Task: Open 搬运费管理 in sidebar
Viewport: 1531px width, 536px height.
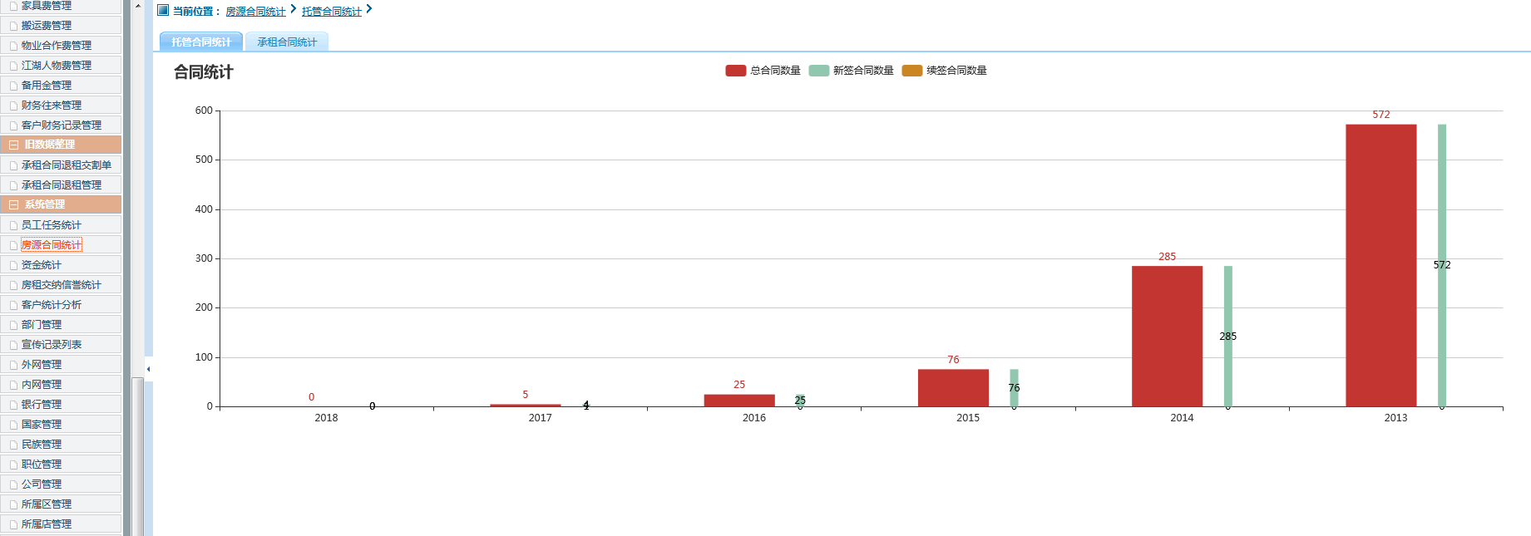Action: [61, 26]
